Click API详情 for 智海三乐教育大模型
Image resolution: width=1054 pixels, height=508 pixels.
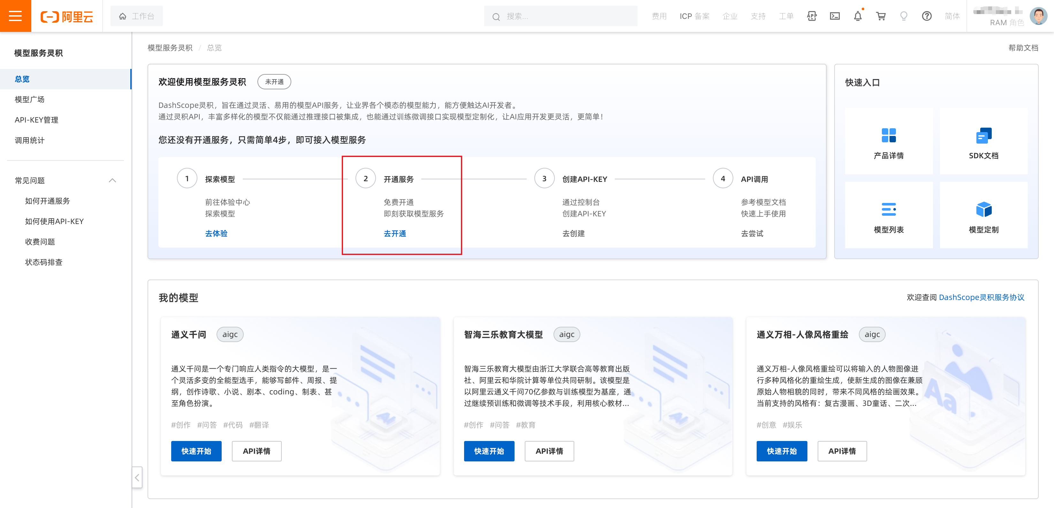coord(549,451)
